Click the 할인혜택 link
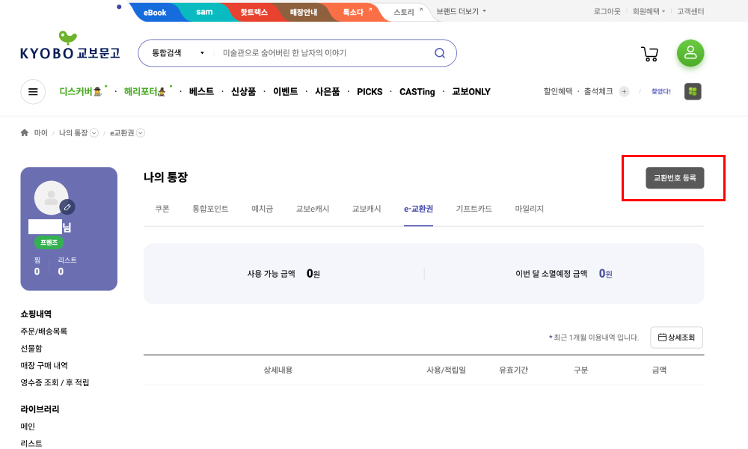This screenshot has height=449, width=748. coord(558,91)
